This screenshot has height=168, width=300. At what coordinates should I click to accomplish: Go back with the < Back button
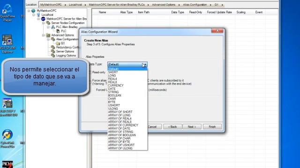pyautogui.click(x=172, y=126)
